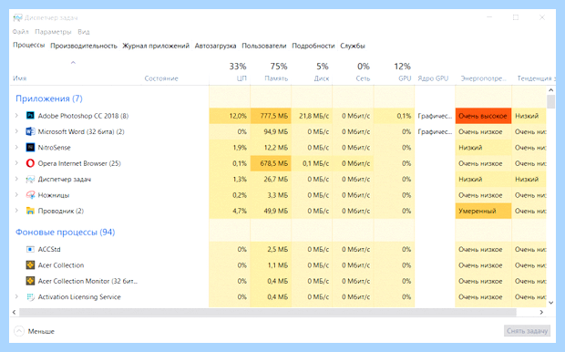Click the Microsoft Word process icon
Image resolution: width=565 pixels, height=352 pixels.
(x=30, y=131)
